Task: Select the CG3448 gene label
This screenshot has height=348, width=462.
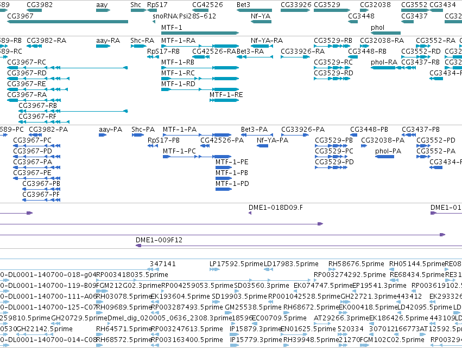Action: pos(361,16)
